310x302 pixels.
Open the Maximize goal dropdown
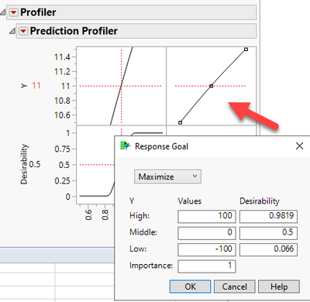[x=167, y=177]
